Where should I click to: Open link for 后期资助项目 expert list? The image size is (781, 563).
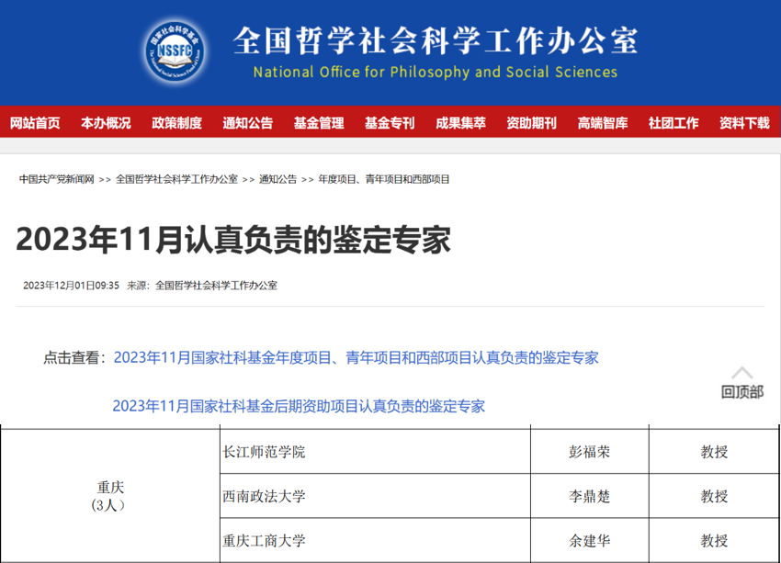pos(299,406)
